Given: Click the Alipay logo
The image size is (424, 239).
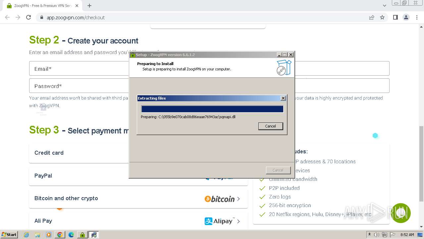Looking at the screenshot, I should pos(220,221).
